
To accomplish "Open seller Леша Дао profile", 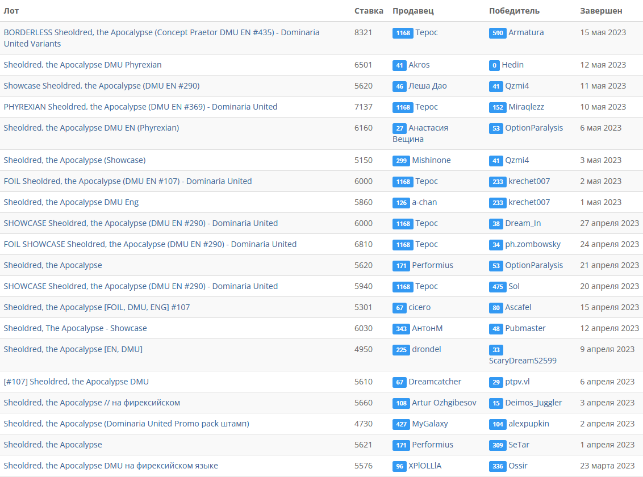I will tap(428, 86).
